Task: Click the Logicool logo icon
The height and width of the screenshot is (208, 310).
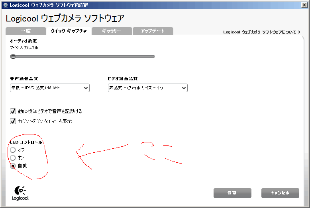Action: pyautogui.click(x=20, y=193)
